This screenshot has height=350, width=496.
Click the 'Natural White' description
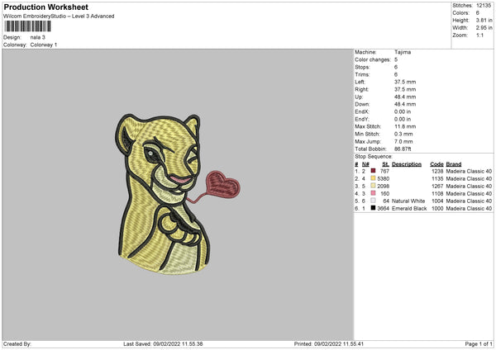click(x=408, y=201)
